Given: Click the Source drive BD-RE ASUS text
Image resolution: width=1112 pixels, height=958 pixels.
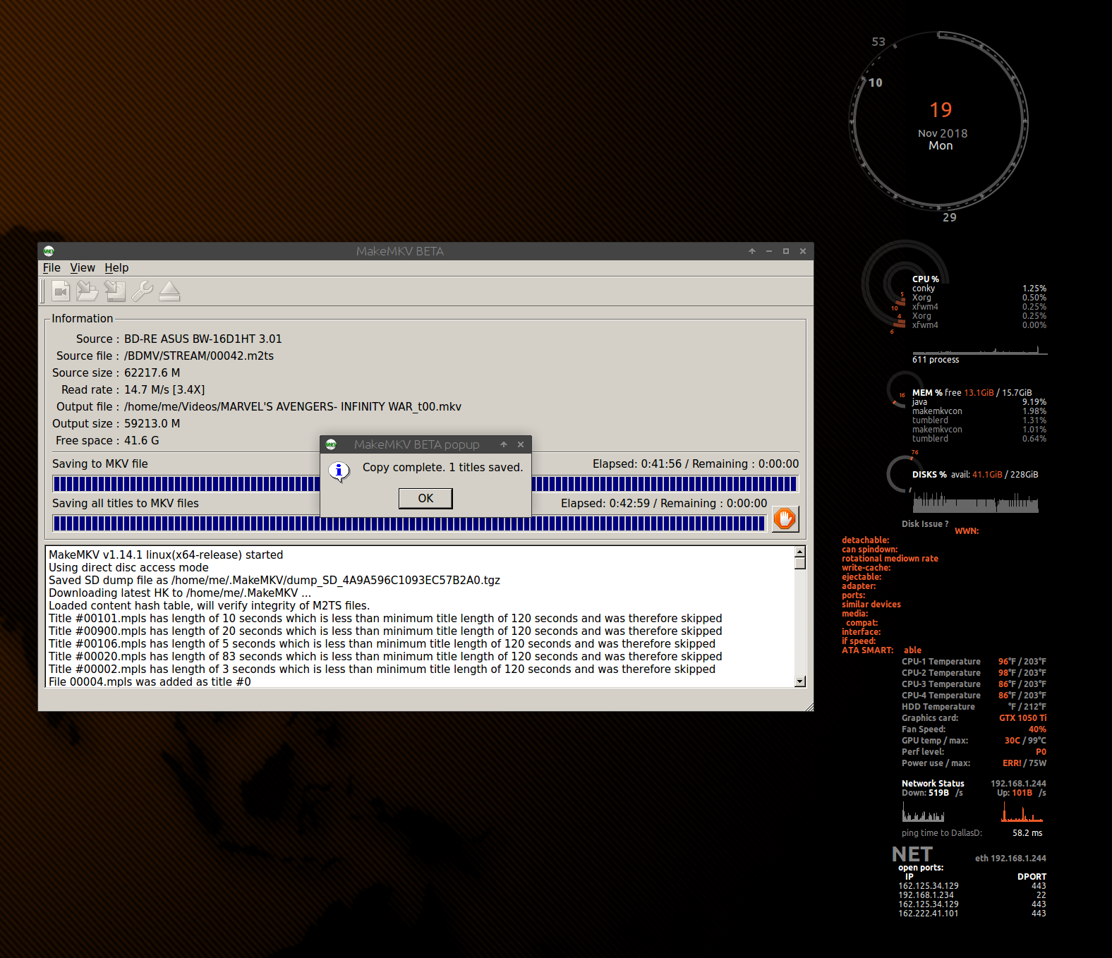Looking at the screenshot, I should (203, 339).
